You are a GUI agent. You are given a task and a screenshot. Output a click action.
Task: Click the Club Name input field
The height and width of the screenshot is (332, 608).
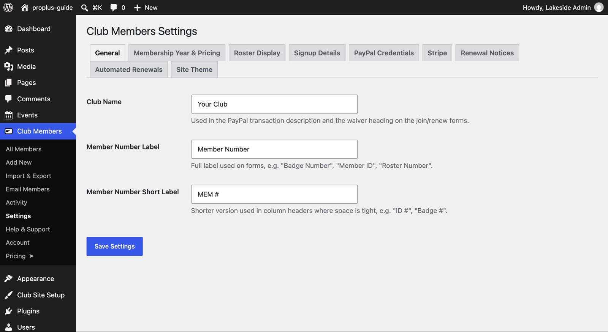[274, 104]
